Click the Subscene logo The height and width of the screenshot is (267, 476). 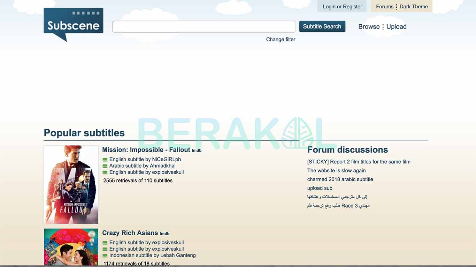(74, 24)
